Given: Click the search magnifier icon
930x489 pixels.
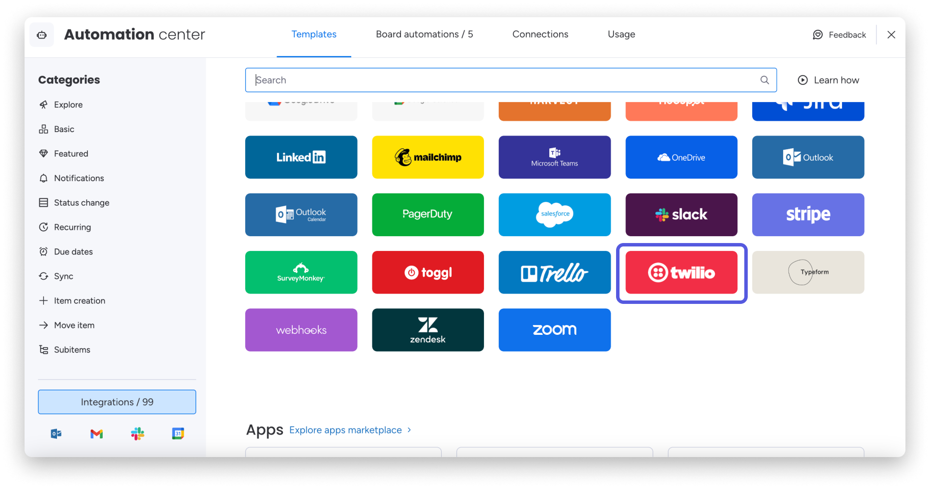Looking at the screenshot, I should coord(764,80).
